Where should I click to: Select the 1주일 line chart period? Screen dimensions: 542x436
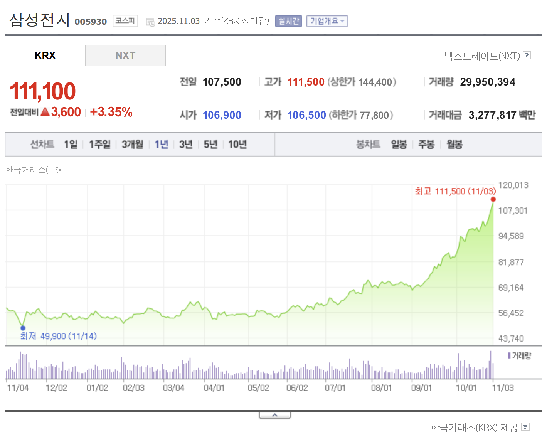point(100,145)
